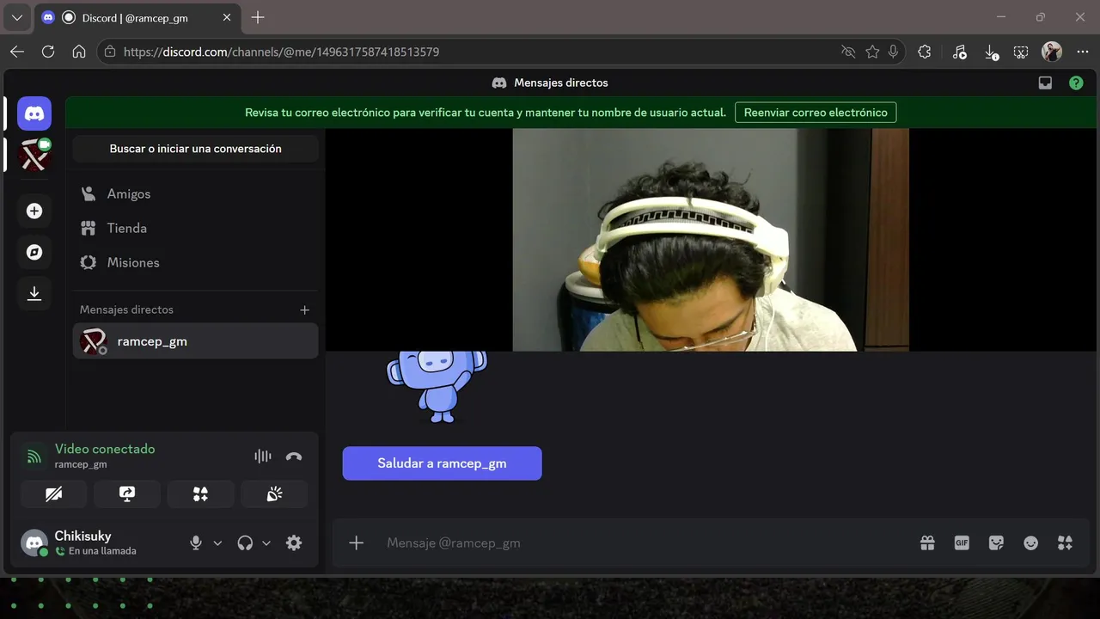The width and height of the screenshot is (1100, 619).
Task: Open user settings gear
Action: coord(294,542)
